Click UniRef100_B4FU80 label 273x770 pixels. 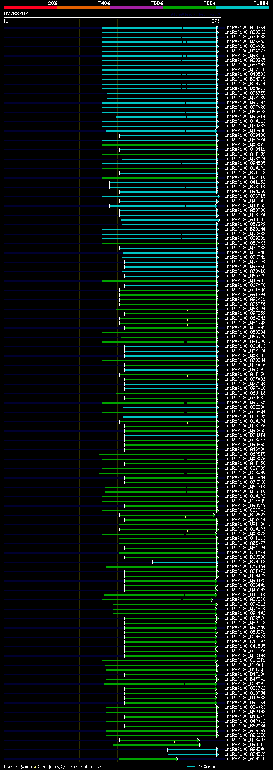(245, 674)
